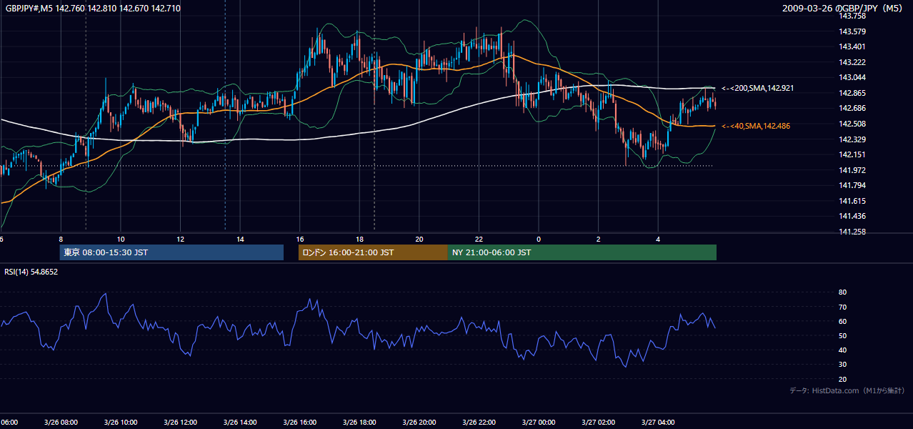Click time axis label 3/26 18:00
The width and height of the screenshot is (913, 429).
point(359,423)
